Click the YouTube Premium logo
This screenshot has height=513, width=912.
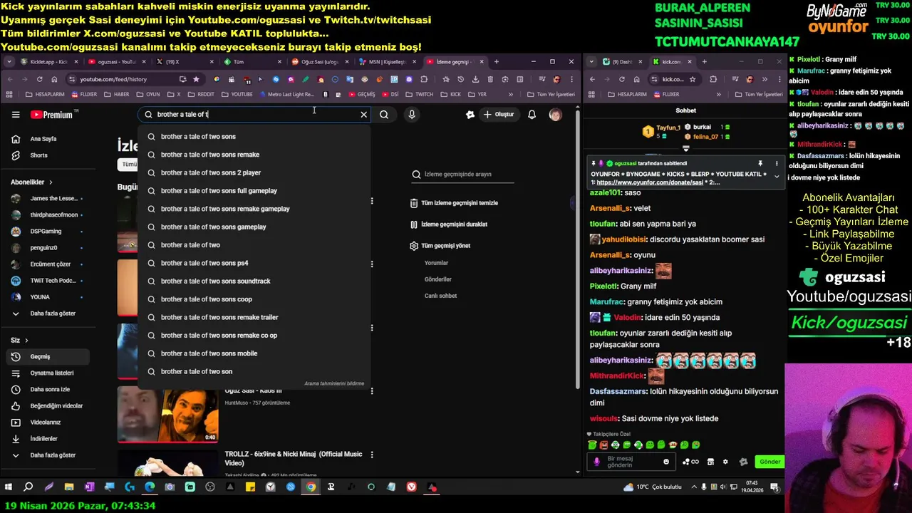pyautogui.click(x=51, y=114)
